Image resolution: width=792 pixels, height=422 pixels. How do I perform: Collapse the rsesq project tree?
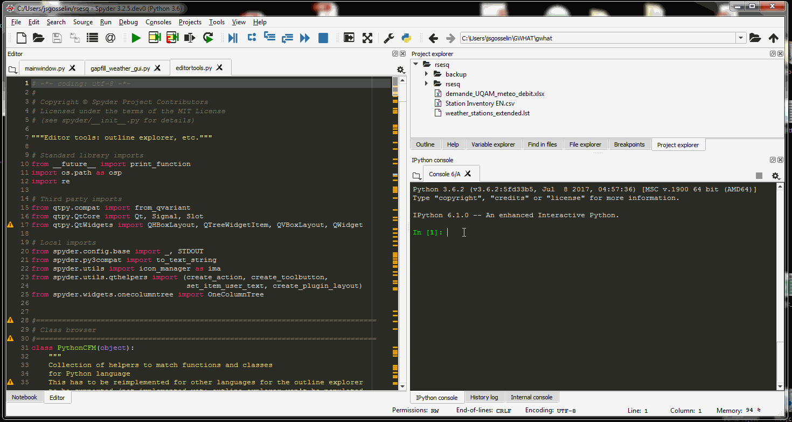[414, 64]
